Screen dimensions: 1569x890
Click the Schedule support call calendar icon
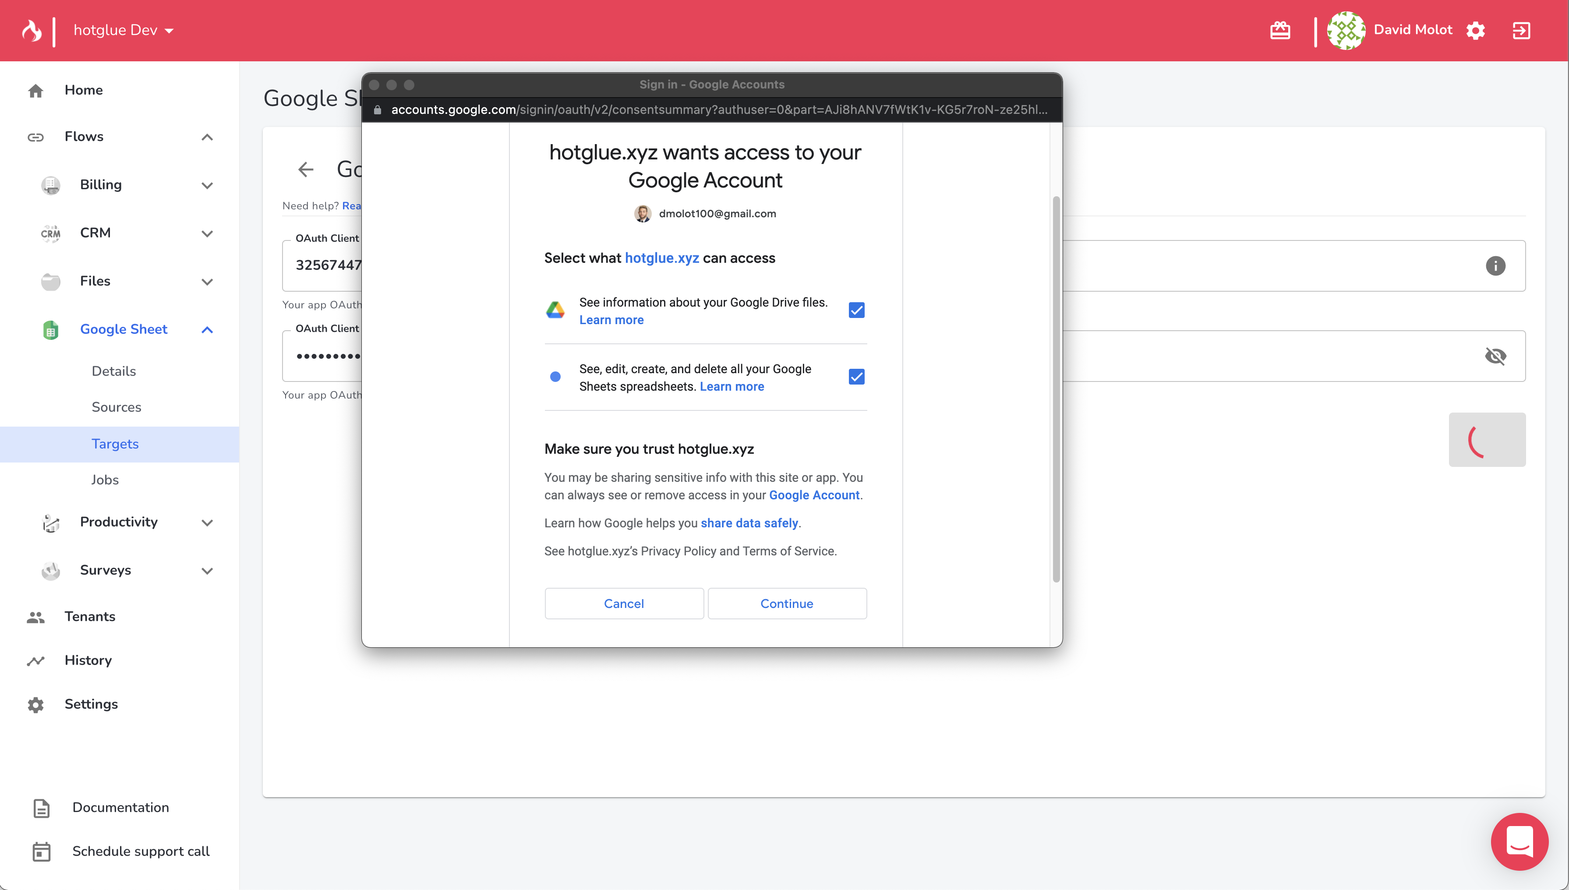point(41,851)
